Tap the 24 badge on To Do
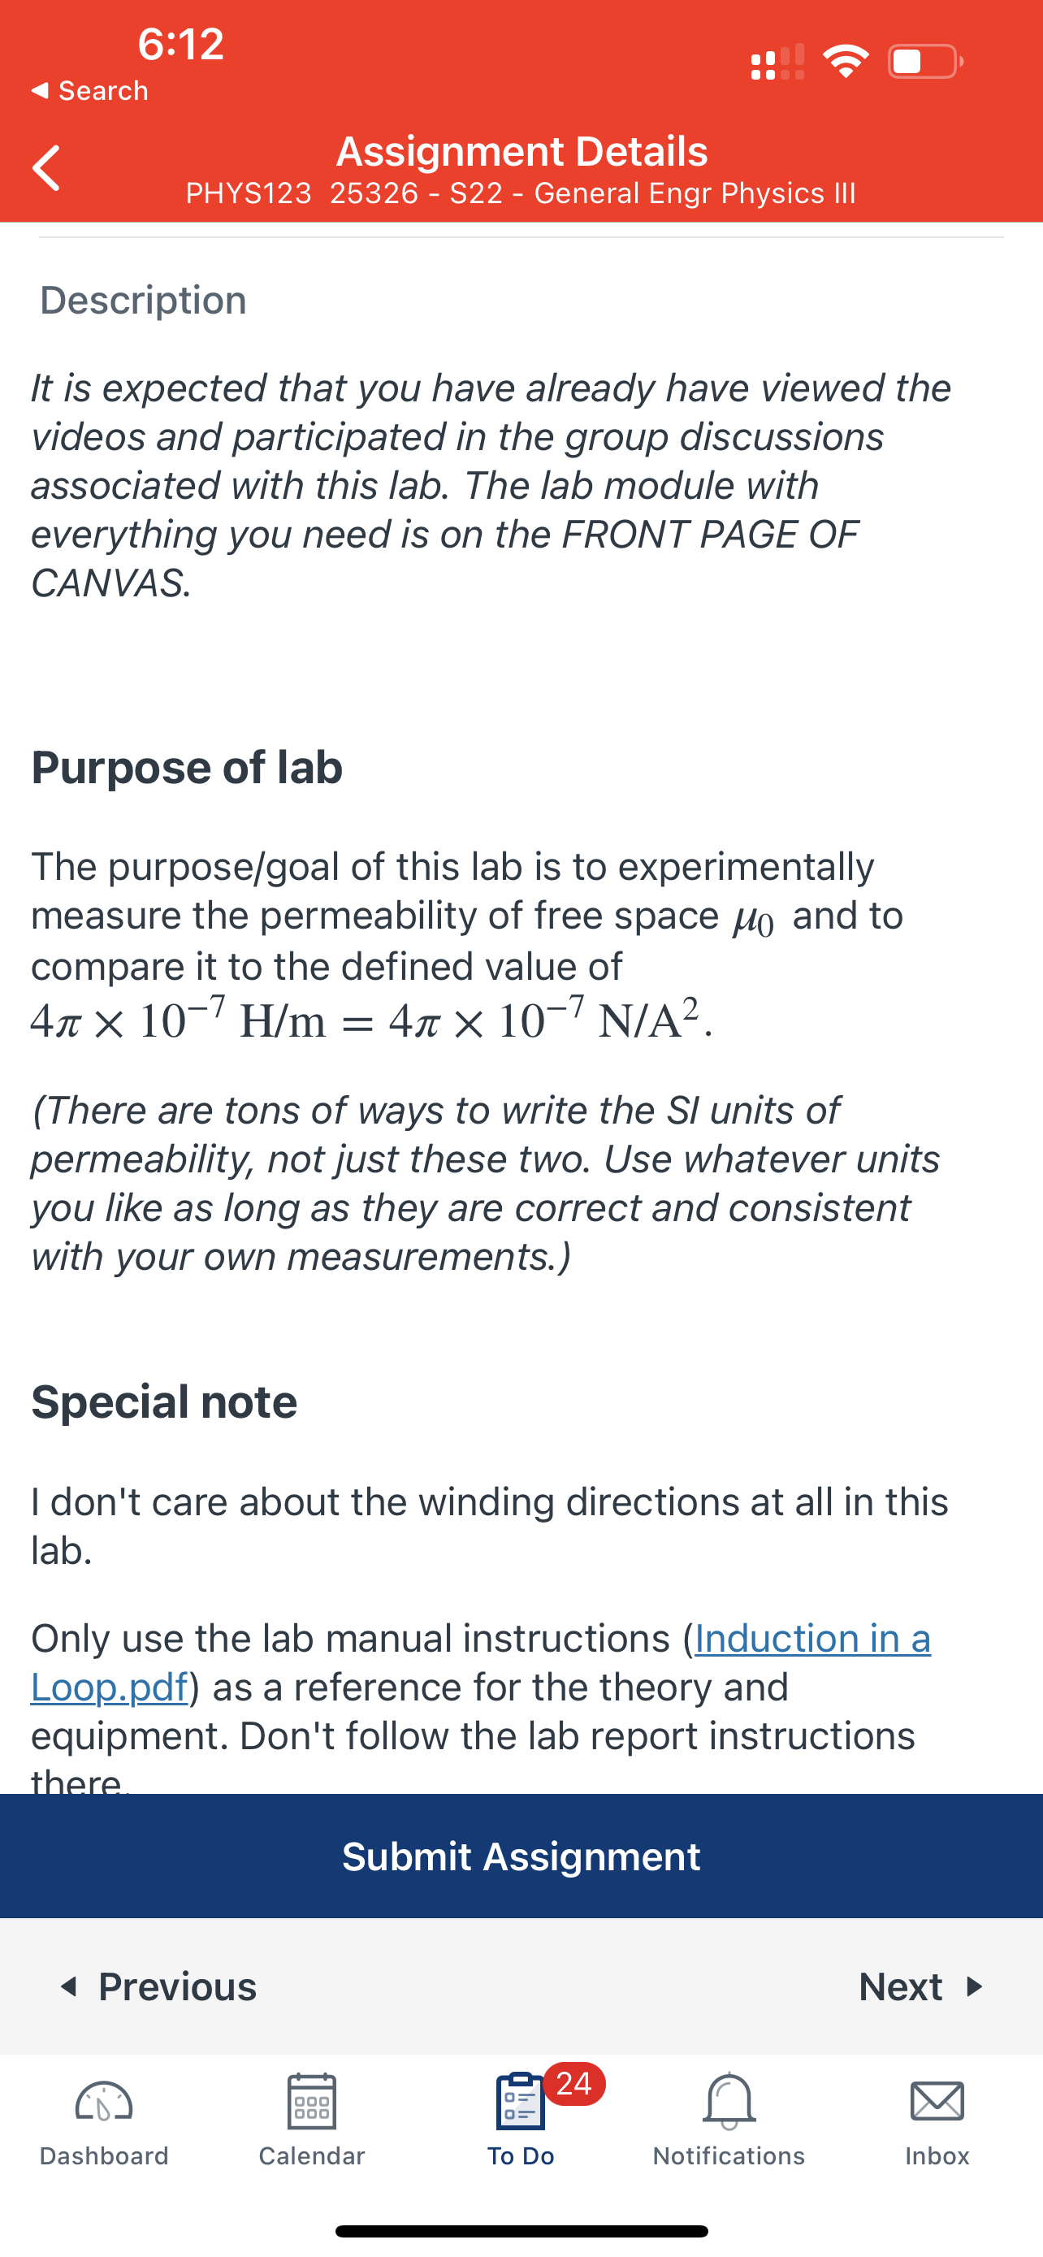Image resolution: width=1043 pixels, height=2257 pixels. (x=573, y=2083)
